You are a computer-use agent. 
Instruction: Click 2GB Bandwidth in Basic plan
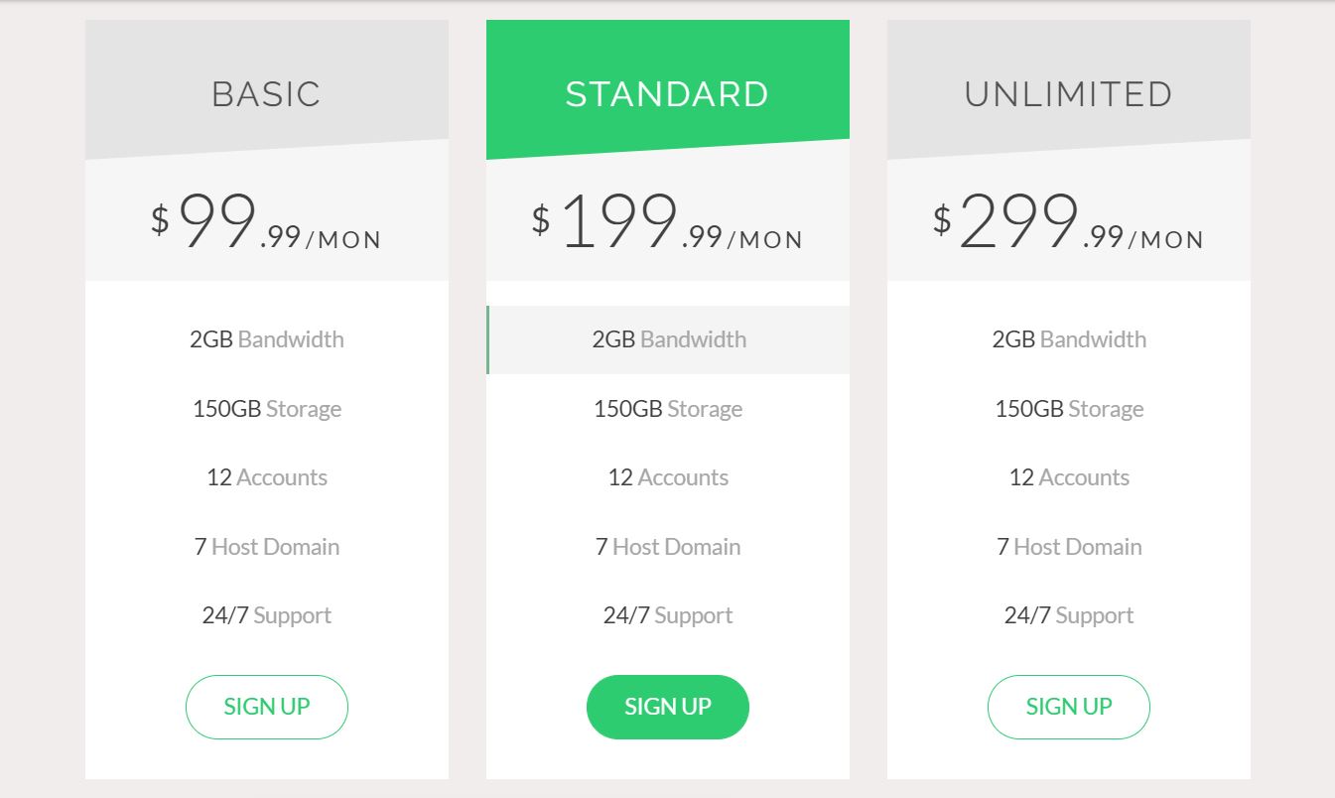coord(267,339)
